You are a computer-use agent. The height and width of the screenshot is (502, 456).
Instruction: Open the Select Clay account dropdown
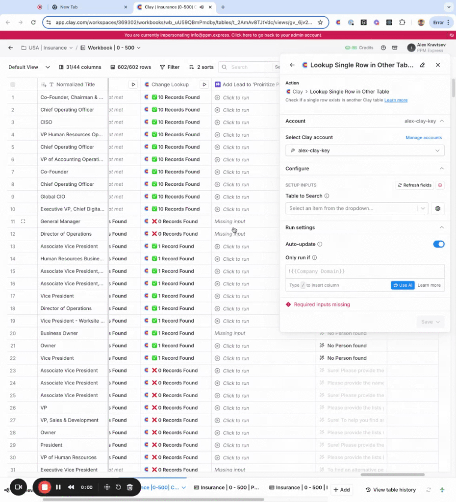365,151
